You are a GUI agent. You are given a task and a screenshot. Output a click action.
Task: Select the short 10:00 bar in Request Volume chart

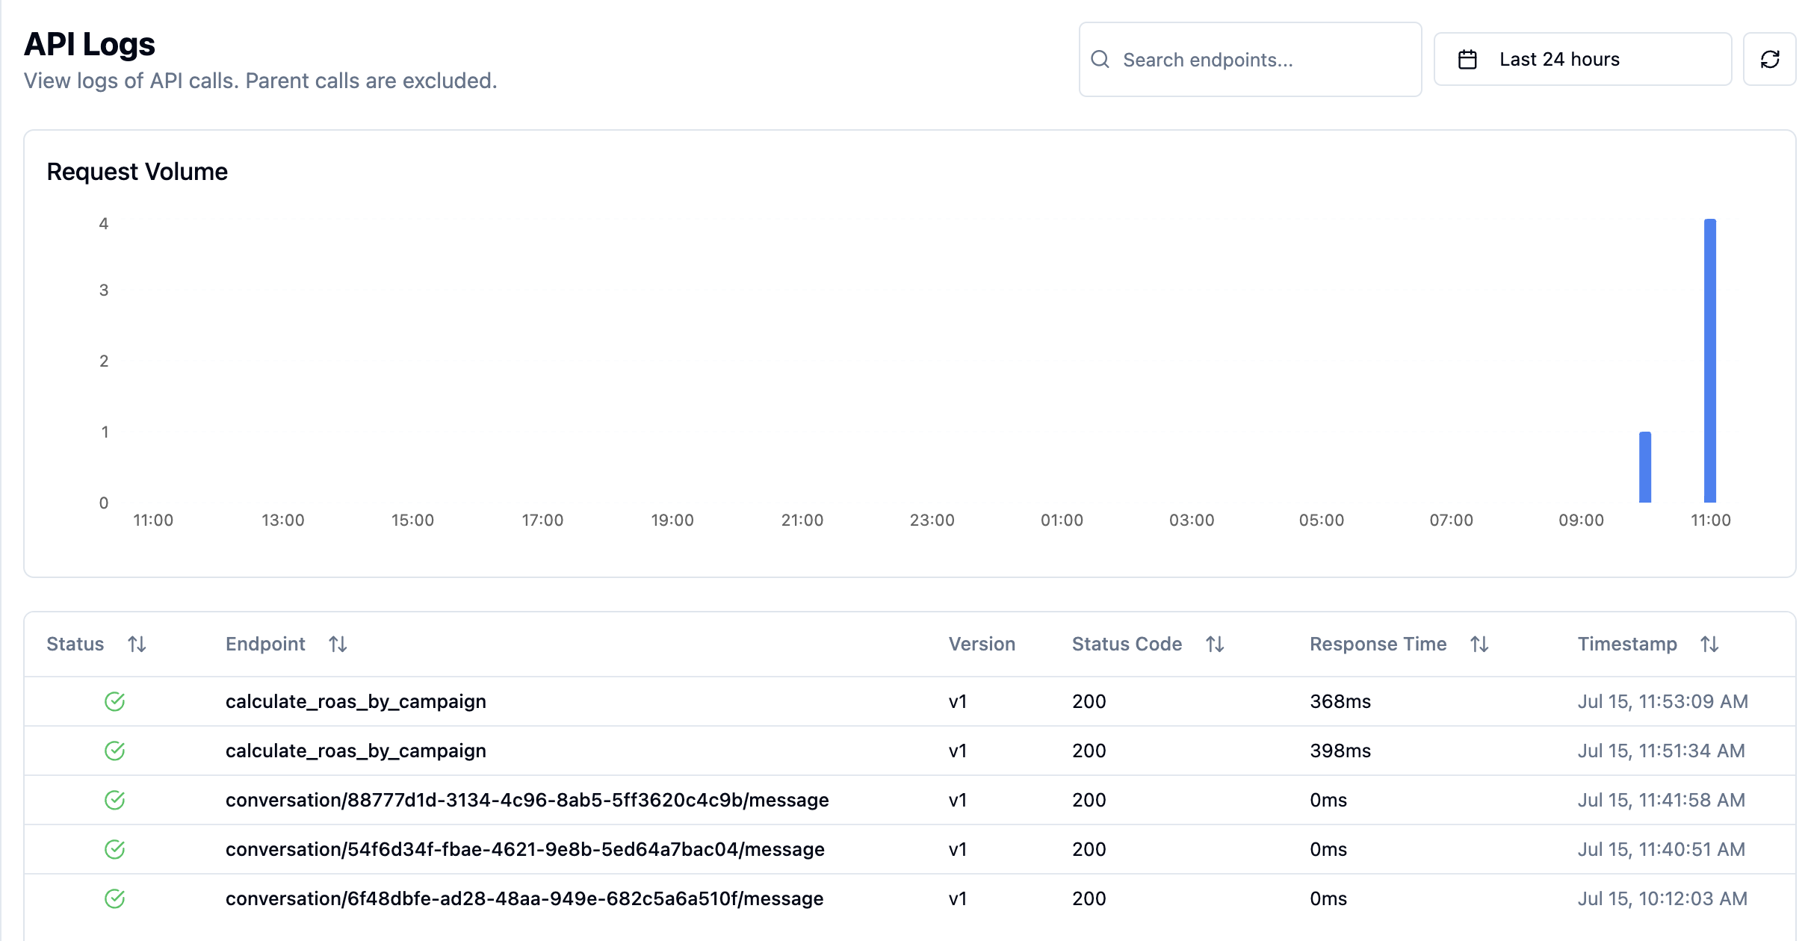[1644, 467]
